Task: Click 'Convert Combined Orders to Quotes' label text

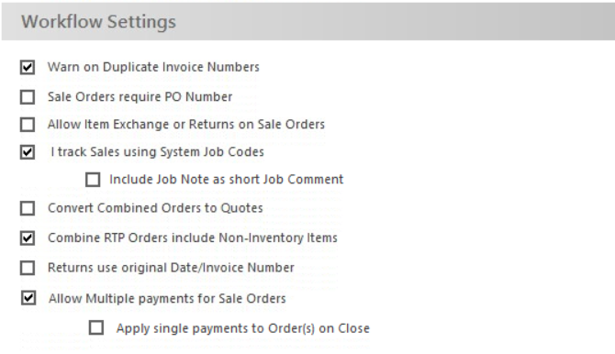Action: tap(155, 208)
